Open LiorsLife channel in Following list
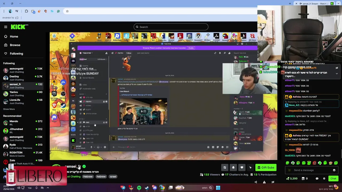Viewport: 342px width, 192px height. point(23,101)
